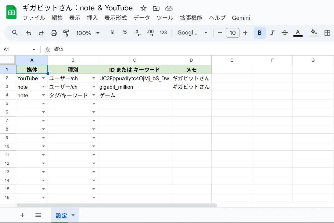This screenshot has width=334, height=223.
Task: Select cell containing UC3Fppua1lytc4OjMj_bS_Dw
Action: coord(135,78)
